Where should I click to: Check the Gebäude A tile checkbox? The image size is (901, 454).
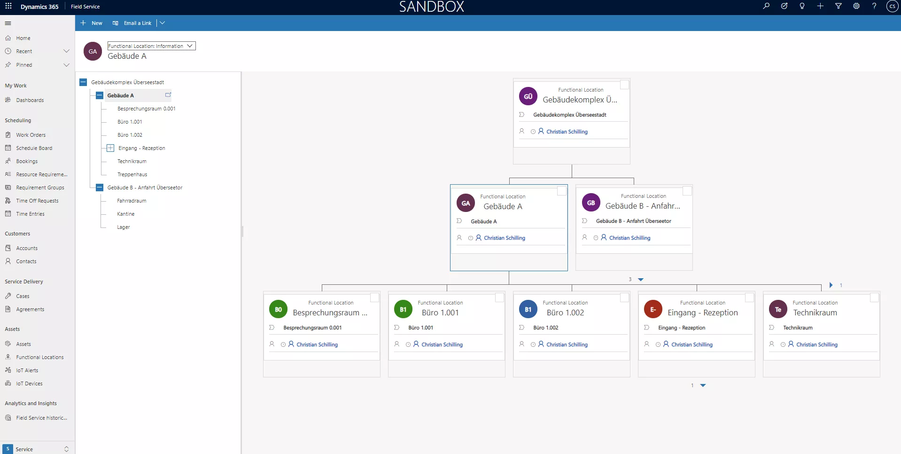point(561,191)
